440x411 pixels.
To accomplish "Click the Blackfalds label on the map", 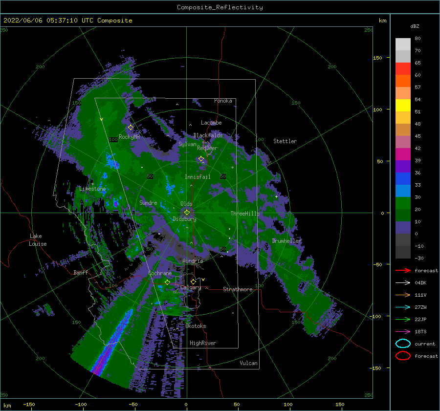I will click(x=208, y=135).
